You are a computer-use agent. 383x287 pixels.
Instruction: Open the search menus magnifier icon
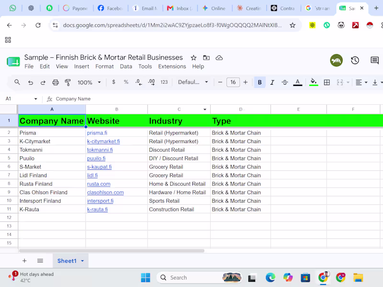click(x=17, y=82)
